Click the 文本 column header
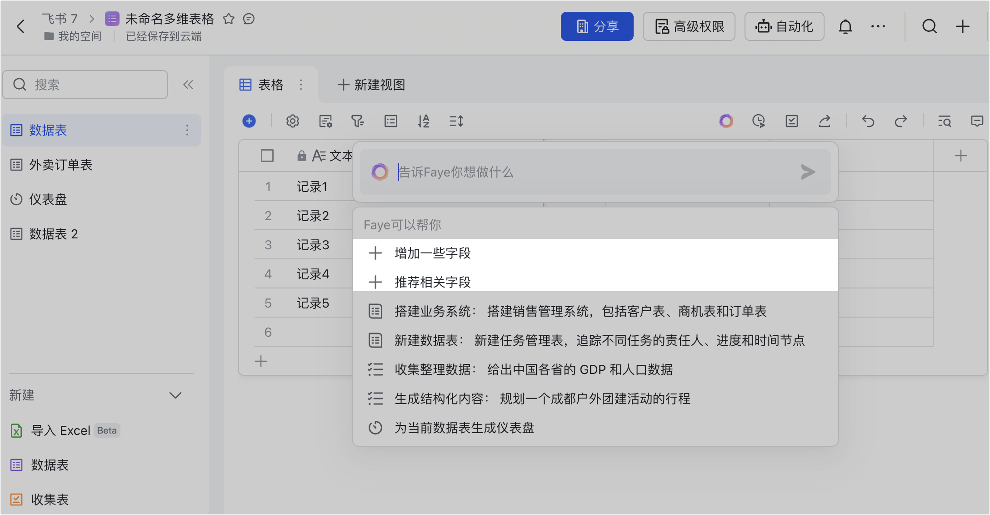990x515 pixels. [324, 156]
